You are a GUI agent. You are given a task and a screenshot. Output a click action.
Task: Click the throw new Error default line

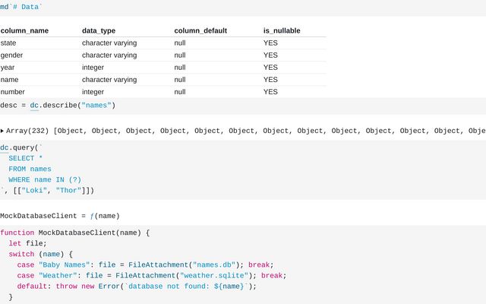(x=137, y=286)
